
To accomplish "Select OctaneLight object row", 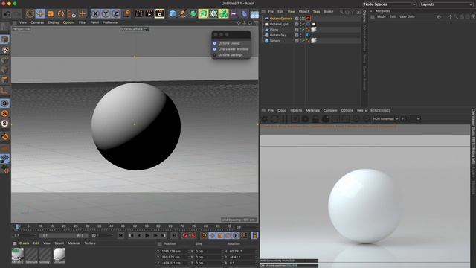I will pyautogui.click(x=279, y=24).
